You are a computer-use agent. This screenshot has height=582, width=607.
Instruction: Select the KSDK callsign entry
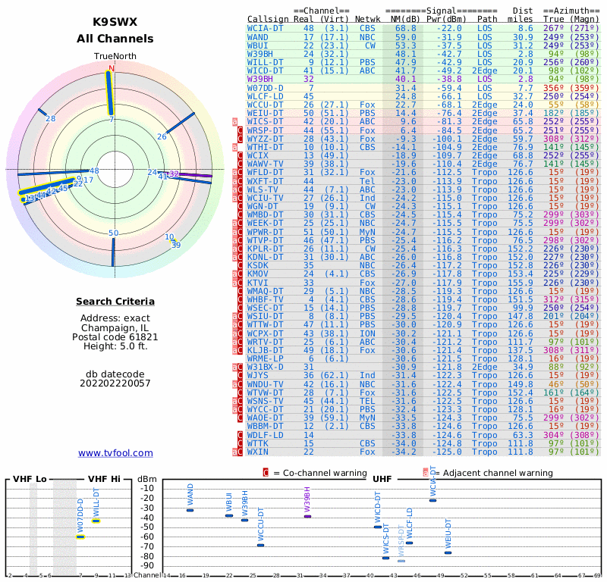[258, 266]
